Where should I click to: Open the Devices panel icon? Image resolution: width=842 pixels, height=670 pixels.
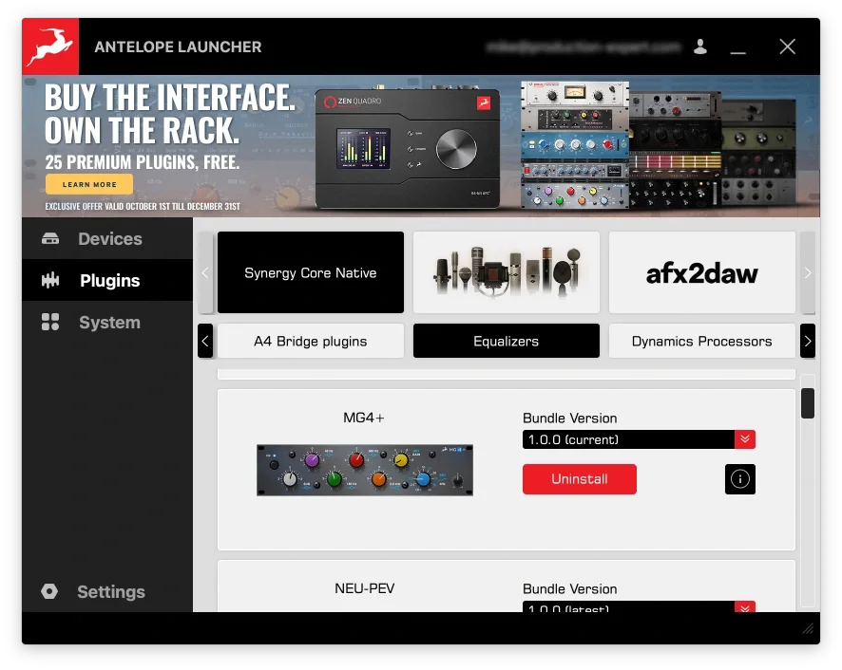[50, 240]
